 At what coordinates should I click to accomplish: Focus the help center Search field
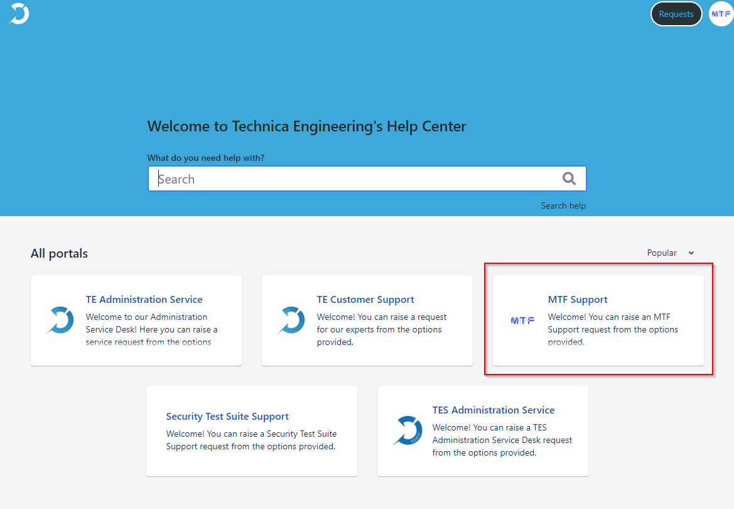352,179
